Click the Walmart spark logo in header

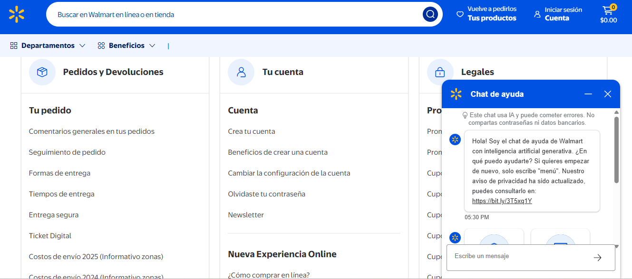17,14
